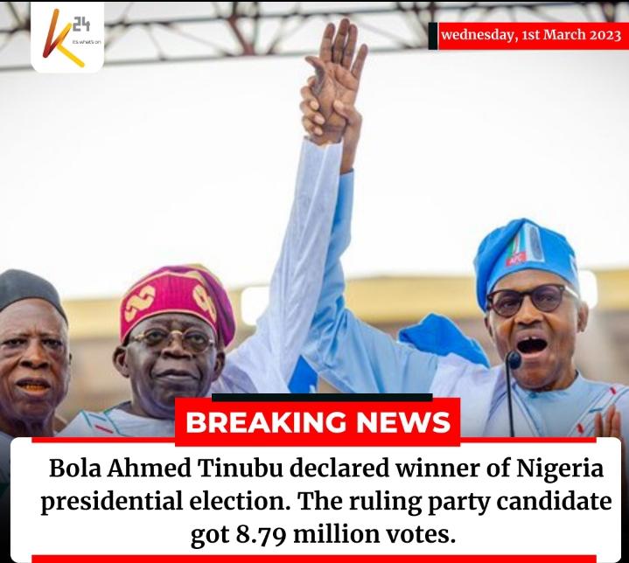
Task: Click the dark-rimmed glasses on right man
Action: (530, 300)
